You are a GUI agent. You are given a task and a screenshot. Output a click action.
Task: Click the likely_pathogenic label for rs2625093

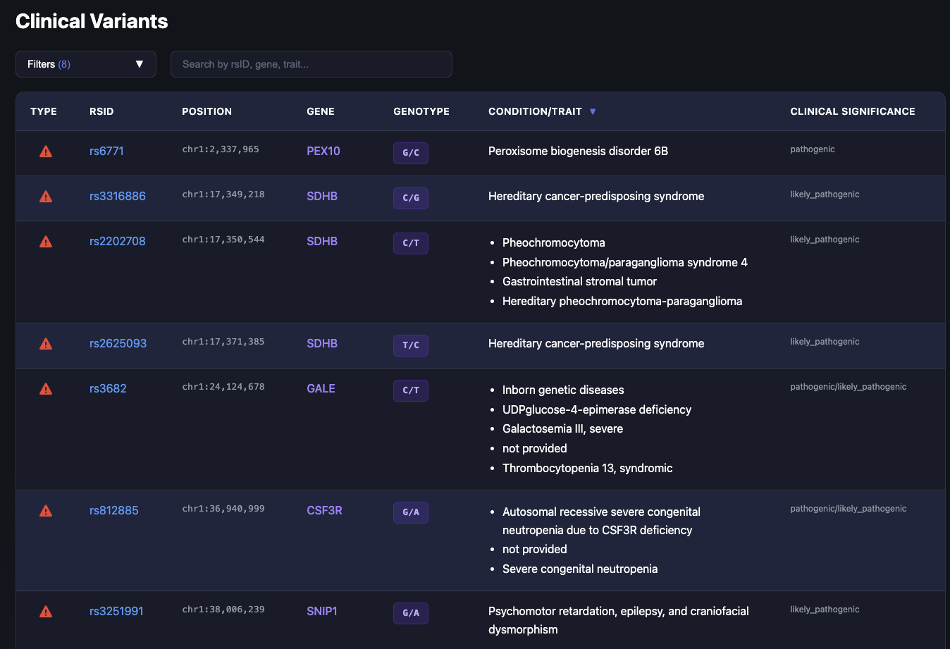(825, 341)
